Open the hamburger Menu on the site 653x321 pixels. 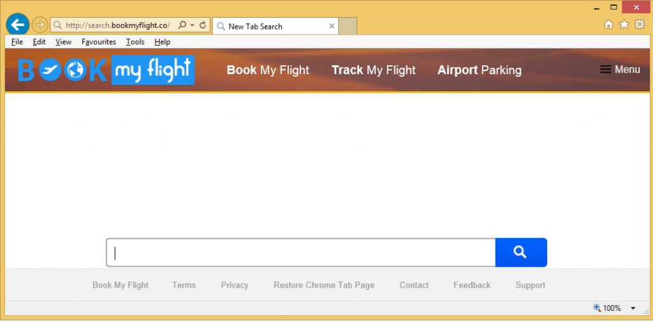coord(620,70)
